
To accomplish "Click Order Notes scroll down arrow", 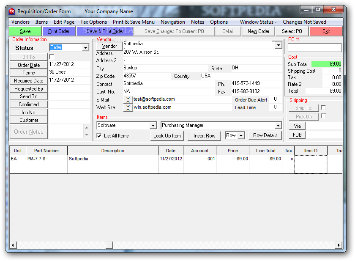I will [87, 135].
